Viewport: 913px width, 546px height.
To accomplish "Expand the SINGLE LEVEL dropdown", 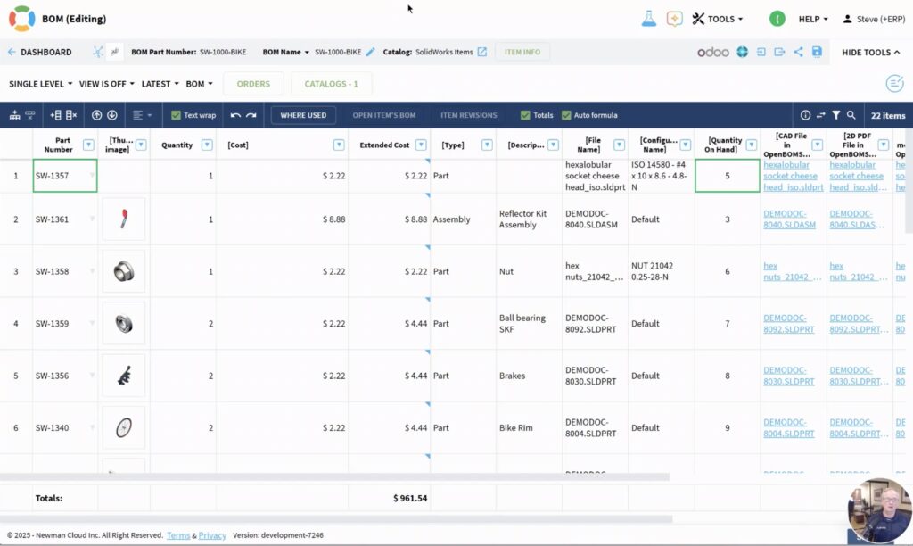I will click(x=41, y=84).
